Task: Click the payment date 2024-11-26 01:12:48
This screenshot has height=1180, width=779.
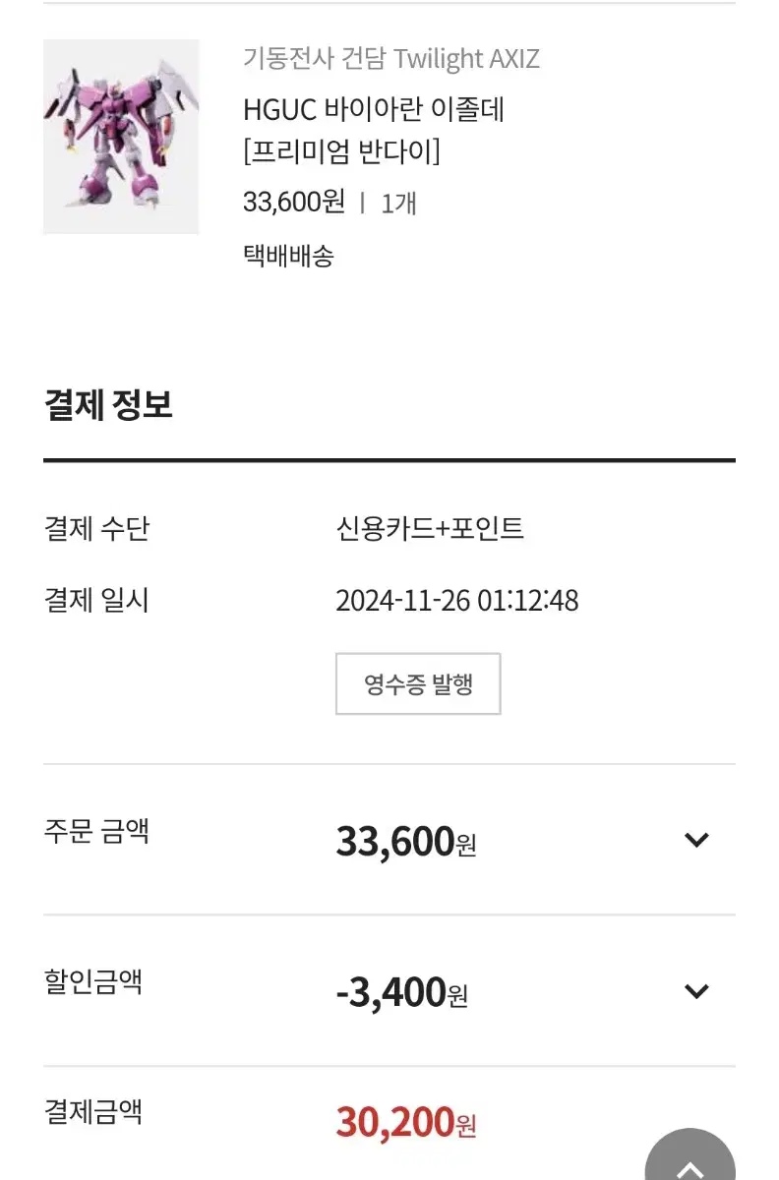Action: coord(457,601)
